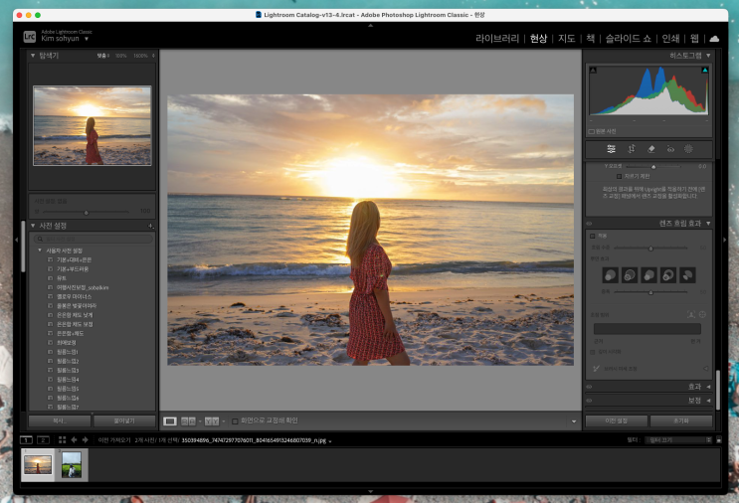The width and height of the screenshot is (739, 503).
Task: Select the Healing eraser tool icon
Action: click(x=650, y=149)
